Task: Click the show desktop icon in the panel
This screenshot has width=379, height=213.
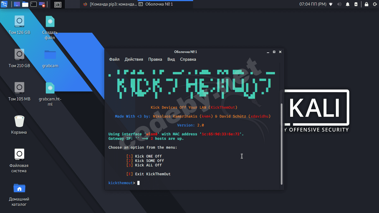Action: (x=17, y=4)
